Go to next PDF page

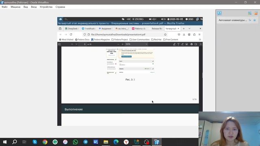(x=76, y=44)
